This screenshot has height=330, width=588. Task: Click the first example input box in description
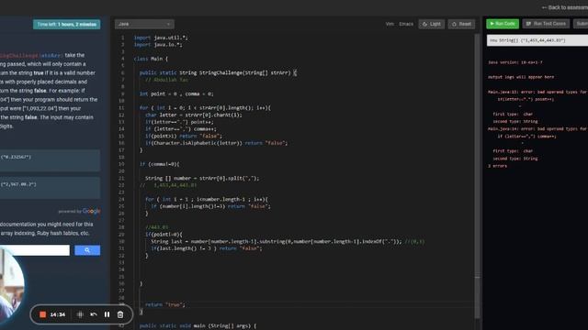click(x=50, y=160)
